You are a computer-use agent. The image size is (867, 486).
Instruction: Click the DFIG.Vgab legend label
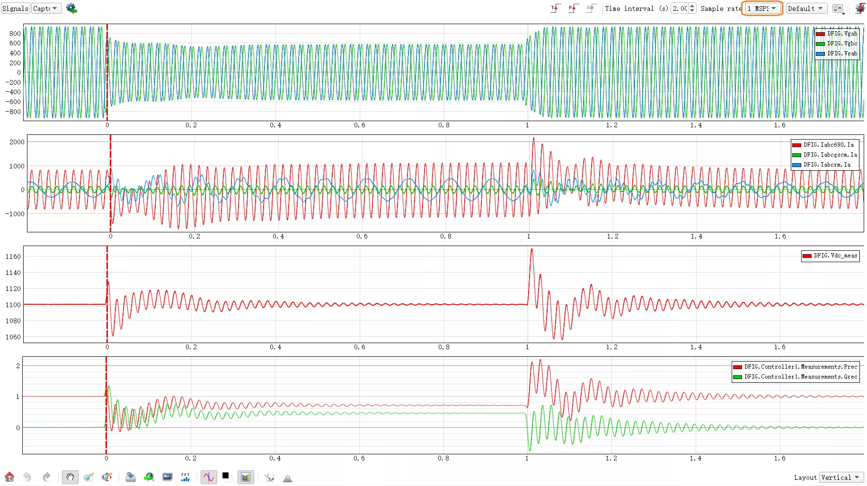point(842,34)
